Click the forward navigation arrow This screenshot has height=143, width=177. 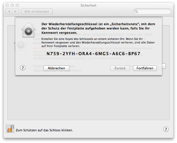[x=16, y=11]
